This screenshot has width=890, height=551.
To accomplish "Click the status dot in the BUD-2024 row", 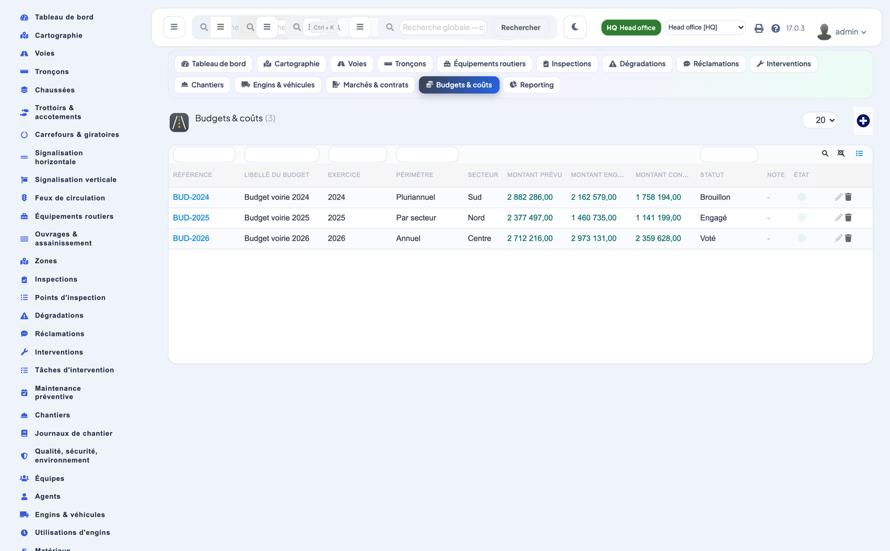I will pyautogui.click(x=801, y=197).
